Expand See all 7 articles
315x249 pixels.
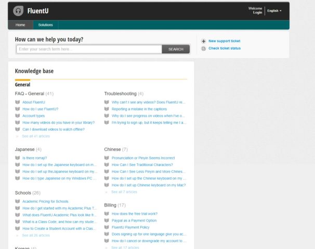(124, 192)
